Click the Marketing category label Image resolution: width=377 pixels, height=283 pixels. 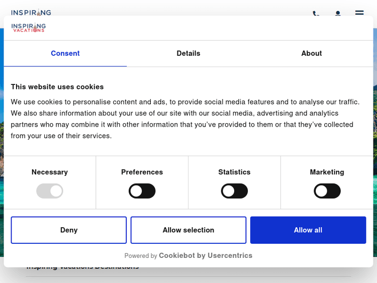pyautogui.click(x=327, y=172)
